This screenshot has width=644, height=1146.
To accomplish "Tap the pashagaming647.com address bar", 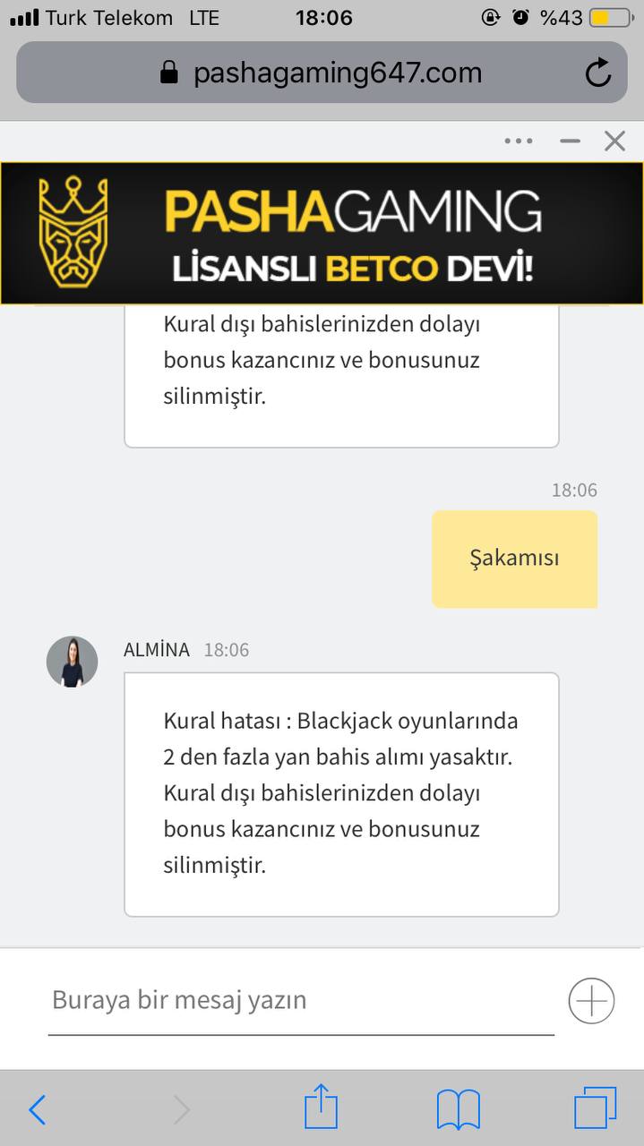I will coord(322,73).
